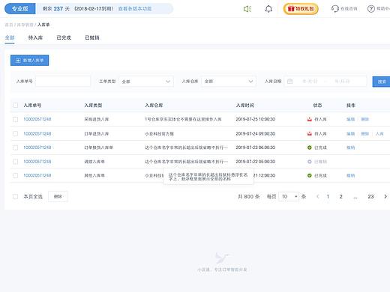Image resolution: width=390 pixels, height=292 pixels.
Task: Tick the checkbox for 2019-07-23 row
Action: [x=15, y=147]
